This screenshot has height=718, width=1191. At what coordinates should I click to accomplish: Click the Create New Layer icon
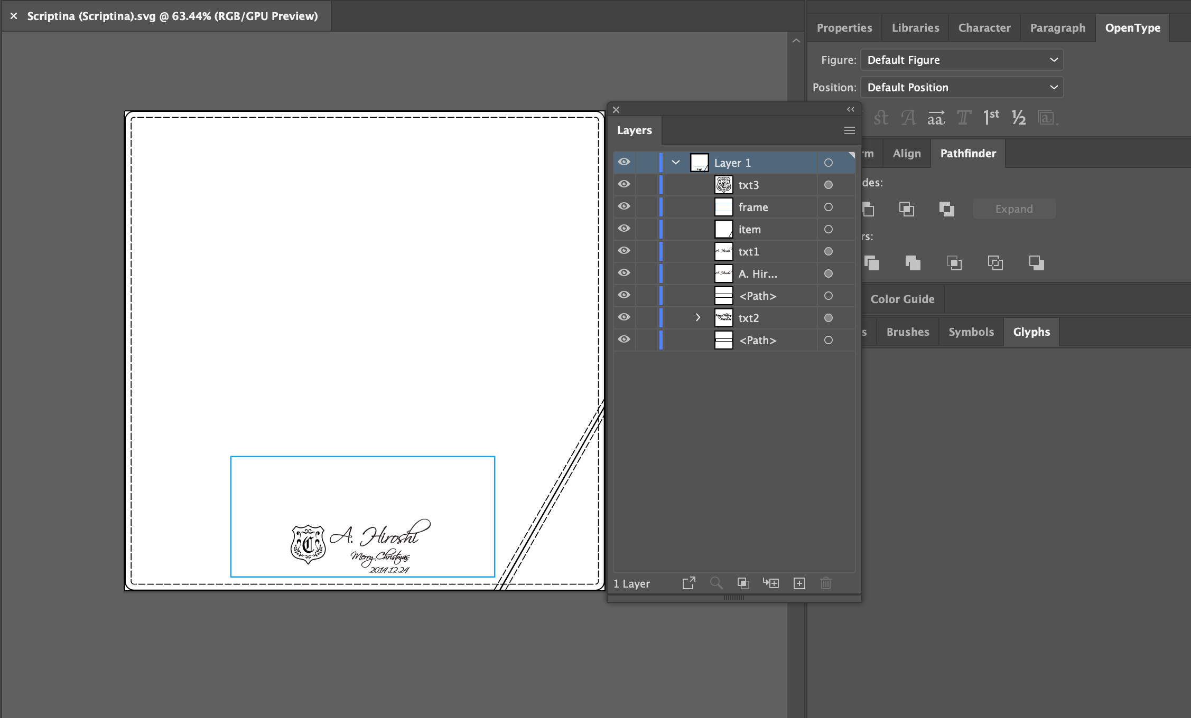(799, 583)
